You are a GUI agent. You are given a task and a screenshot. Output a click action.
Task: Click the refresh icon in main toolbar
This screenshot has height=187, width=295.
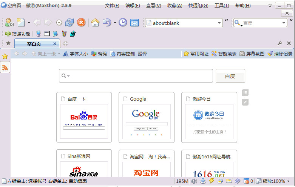[x=70, y=23]
